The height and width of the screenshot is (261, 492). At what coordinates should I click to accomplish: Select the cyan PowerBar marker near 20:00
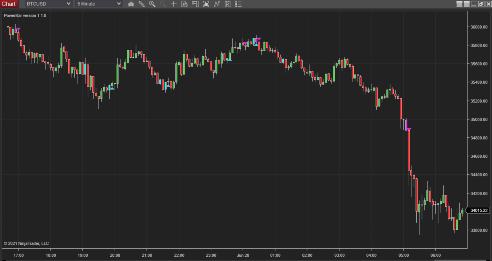(x=112, y=88)
